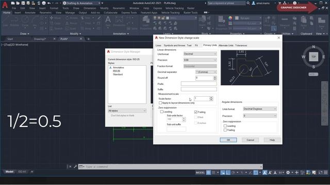Enable Leading under angular zero suppression
This screenshot has height=185, width=330.
point(225,126)
